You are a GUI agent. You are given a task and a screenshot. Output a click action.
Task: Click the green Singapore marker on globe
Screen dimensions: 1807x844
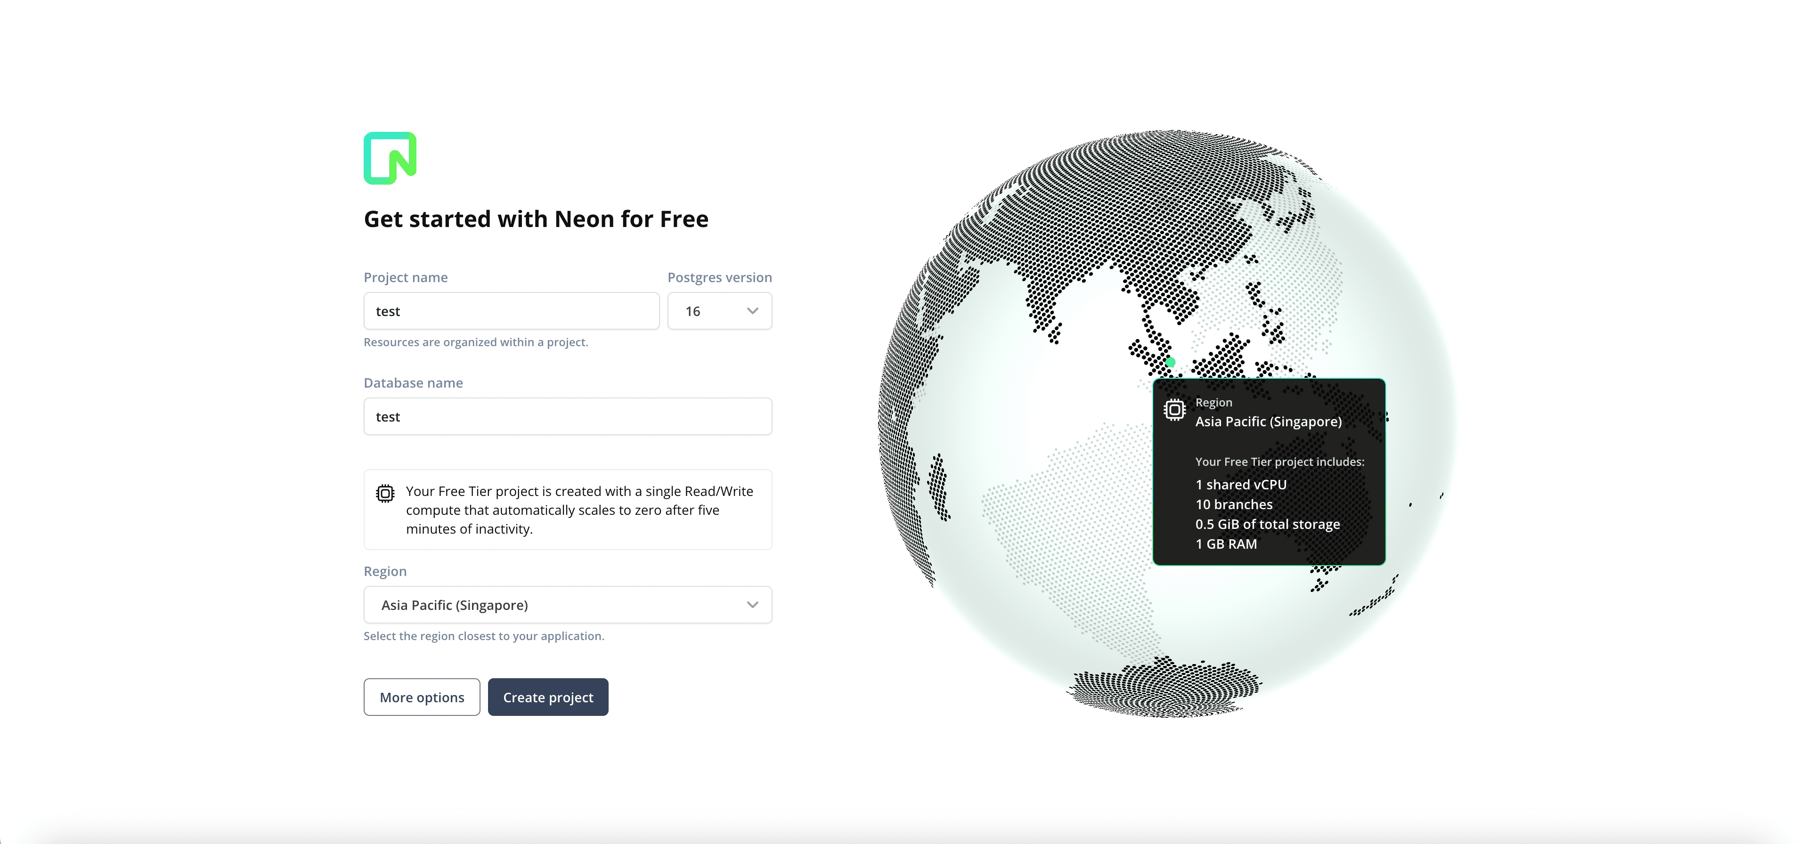click(x=1170, y=362)
